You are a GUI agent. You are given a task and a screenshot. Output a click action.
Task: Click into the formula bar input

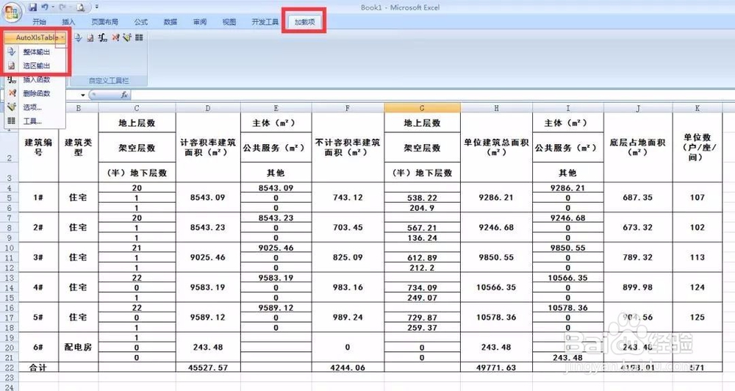click(431, 95)
